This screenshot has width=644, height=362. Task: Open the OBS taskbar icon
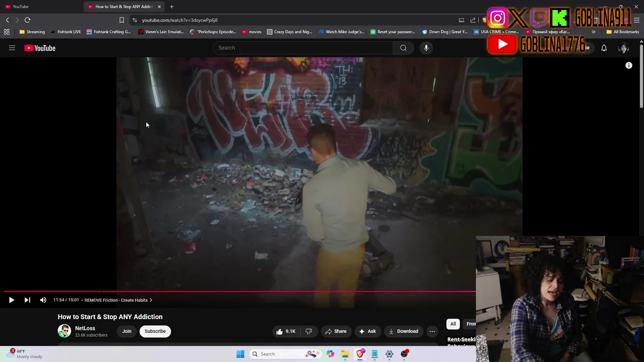(404, 354)
